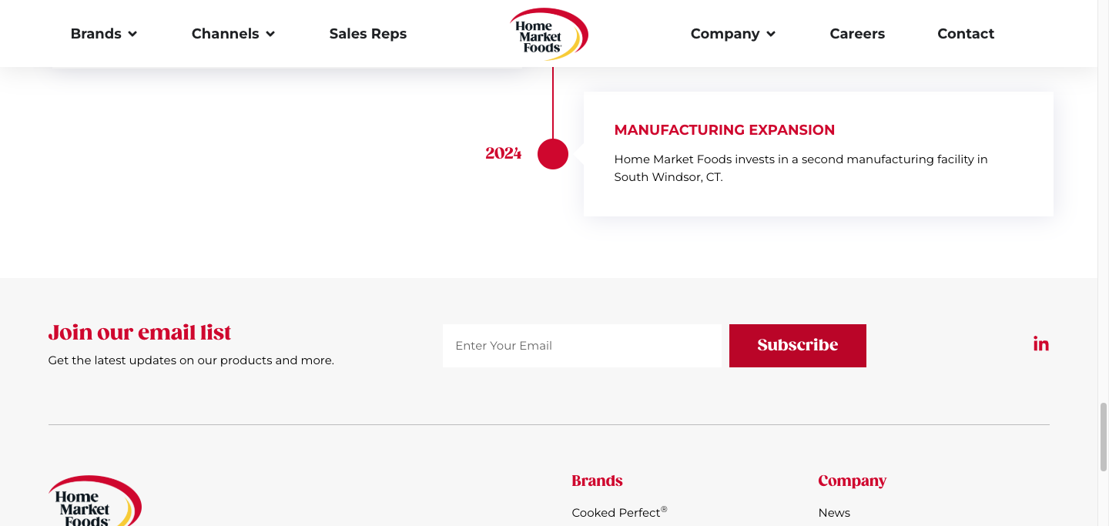Open the News footer link

[x=834, y=513]
